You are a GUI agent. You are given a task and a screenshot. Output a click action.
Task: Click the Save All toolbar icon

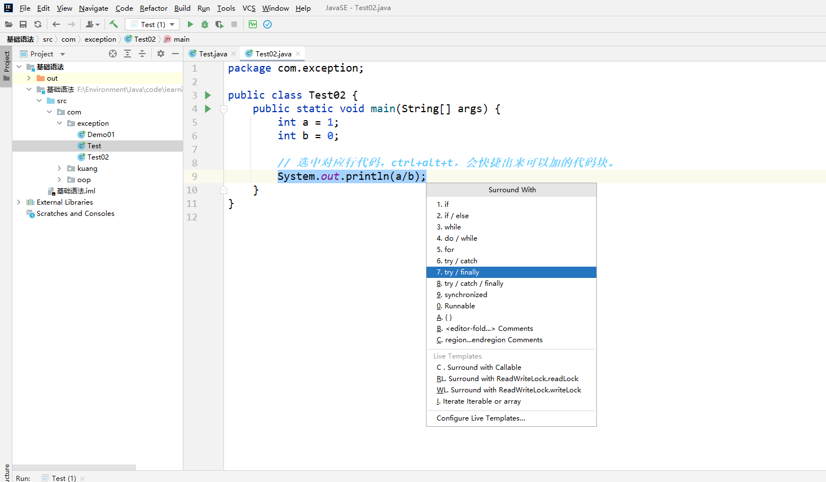[x=23, y=24]
